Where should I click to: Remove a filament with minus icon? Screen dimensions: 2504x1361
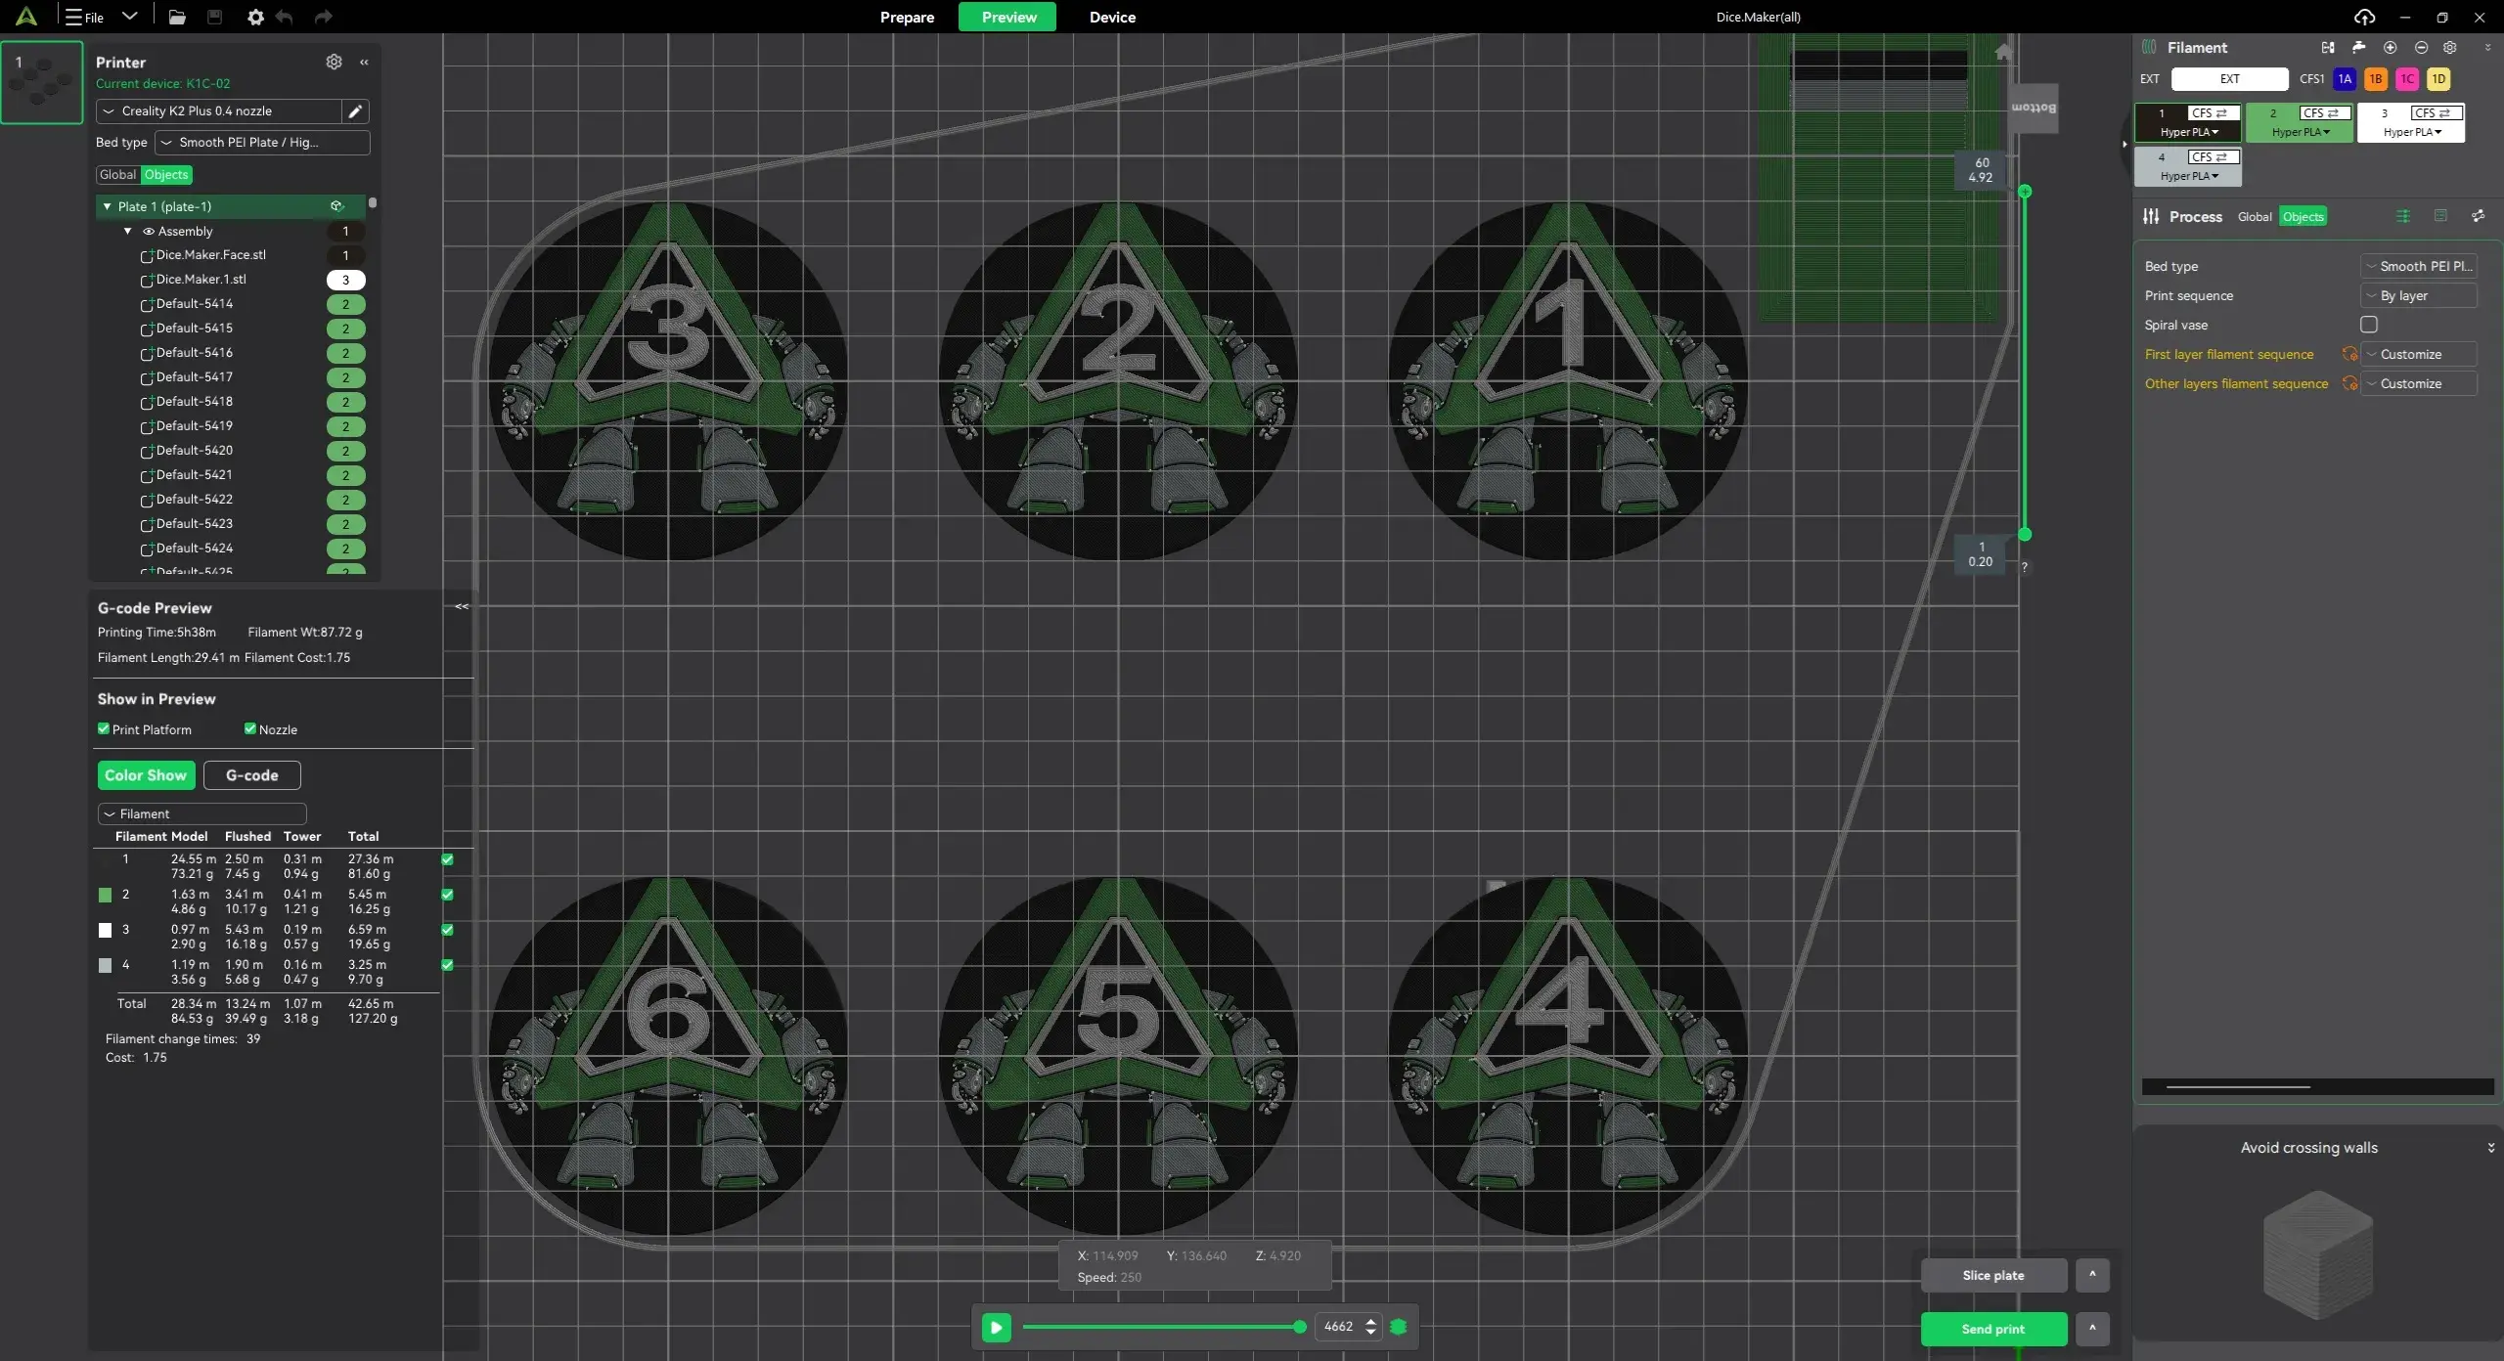tap(2421, 47)
